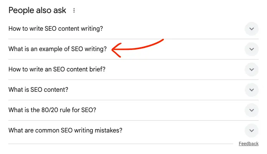Expand the 'How to write SEO content writing?' chevron
The image size is (267, 154).
pyautogui.click(x=251, y=29)
